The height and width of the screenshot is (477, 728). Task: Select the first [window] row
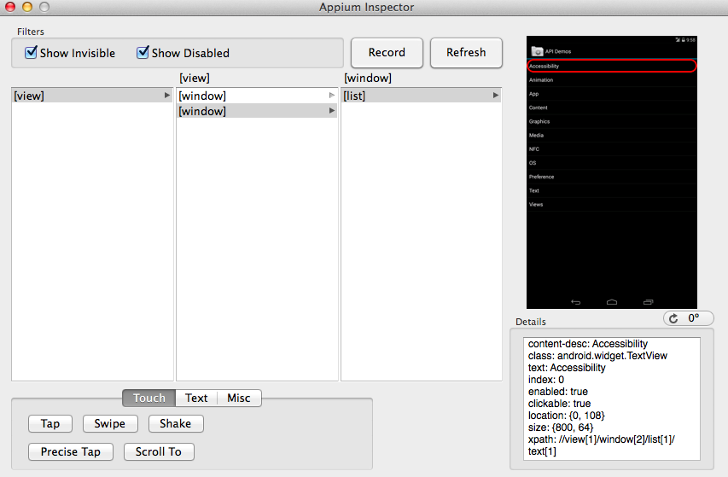[257, 96]
